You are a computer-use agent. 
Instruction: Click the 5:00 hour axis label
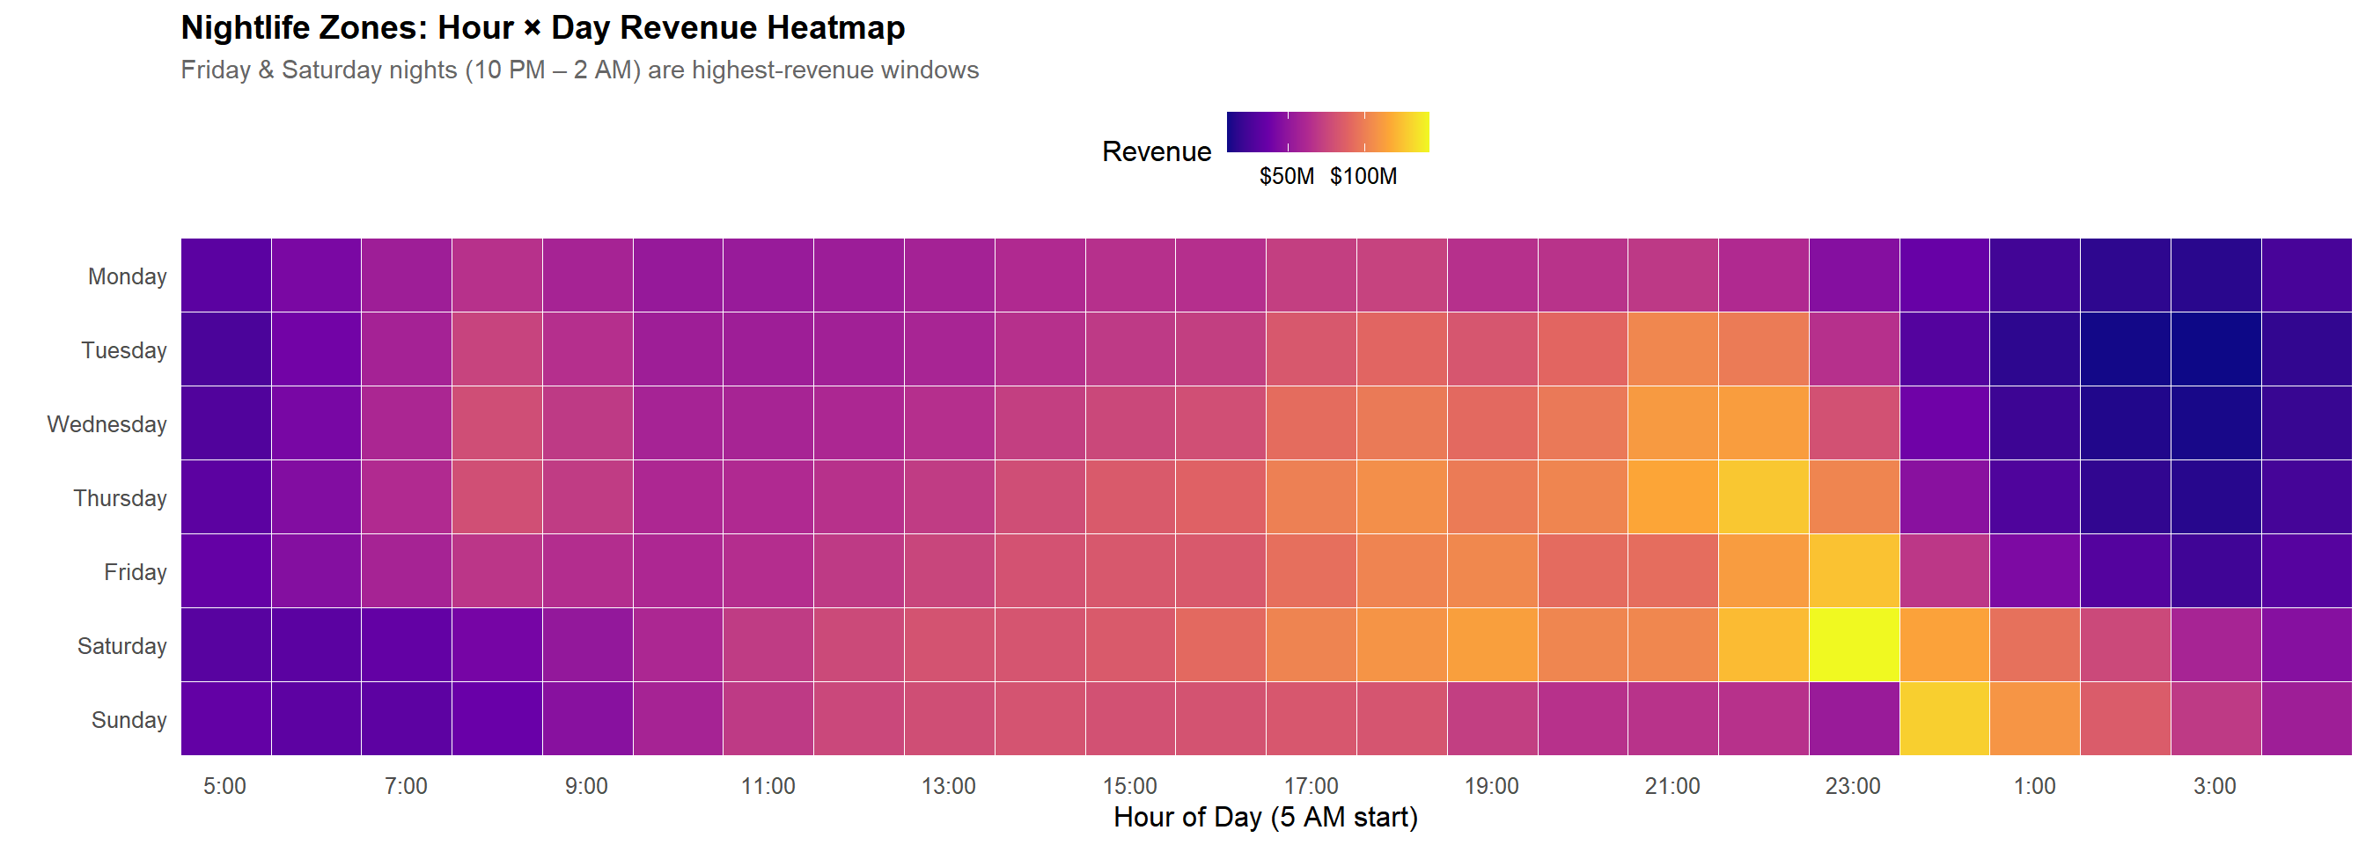click(x=225, y=786)
